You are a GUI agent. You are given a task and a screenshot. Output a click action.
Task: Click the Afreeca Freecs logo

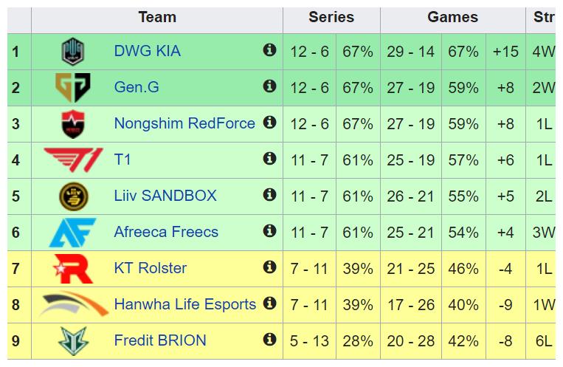72,232
